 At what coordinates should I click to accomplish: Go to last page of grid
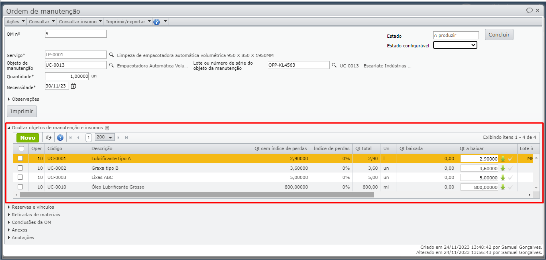pos(126,138)
